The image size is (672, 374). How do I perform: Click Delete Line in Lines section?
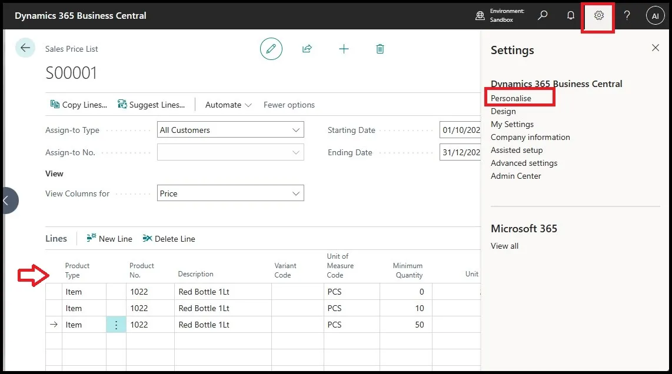[169, 239]
